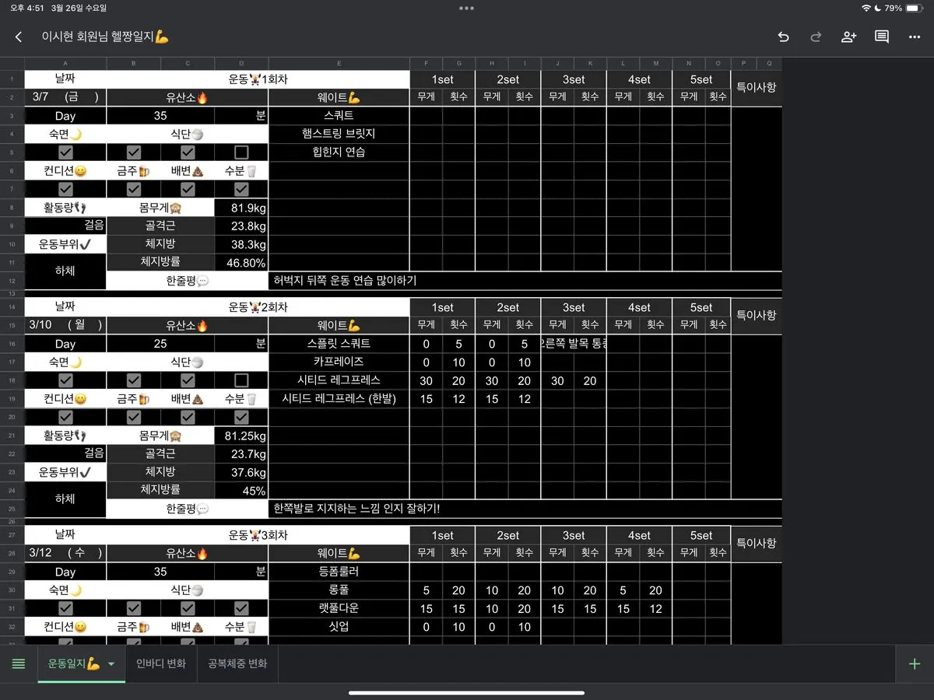The image size is (934, 700).
Task: Add a new sheet with plus icon
Action: 914,663
